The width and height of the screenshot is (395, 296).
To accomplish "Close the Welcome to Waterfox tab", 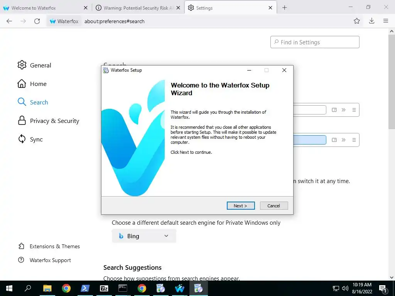I will click(x=86, y=8).
